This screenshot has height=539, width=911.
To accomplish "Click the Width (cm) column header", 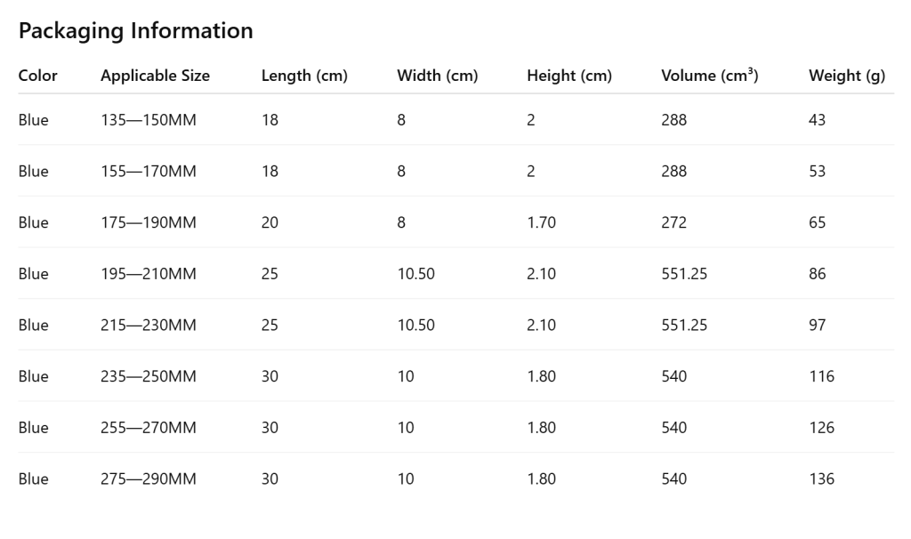I will pos(438,76).
